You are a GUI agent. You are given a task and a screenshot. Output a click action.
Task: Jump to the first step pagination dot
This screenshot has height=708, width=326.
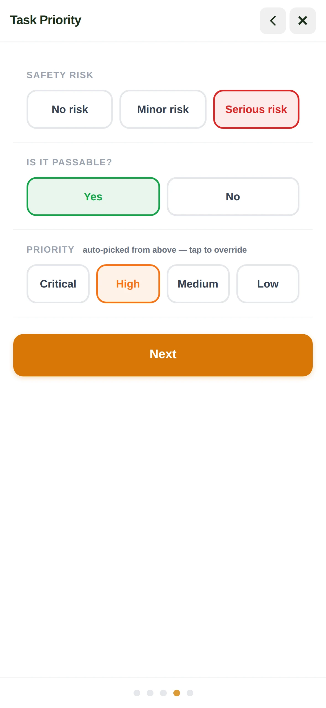(x=137, y=693)
